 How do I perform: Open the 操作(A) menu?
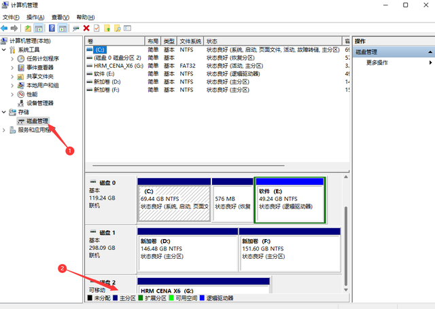click(35, 18)
